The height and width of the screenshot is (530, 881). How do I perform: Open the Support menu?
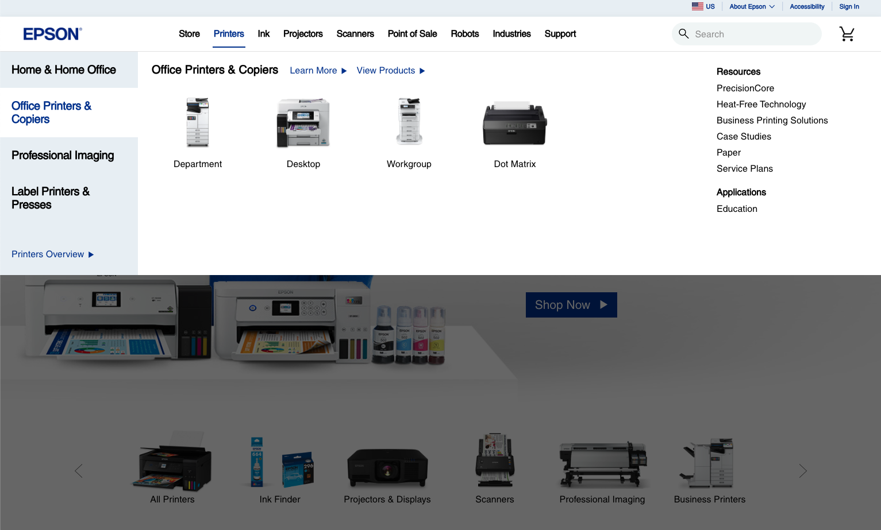click(560, 34)
